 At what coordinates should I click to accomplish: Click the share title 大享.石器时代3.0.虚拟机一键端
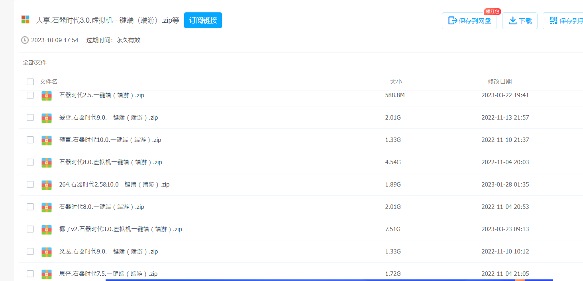tap(107, 20)
